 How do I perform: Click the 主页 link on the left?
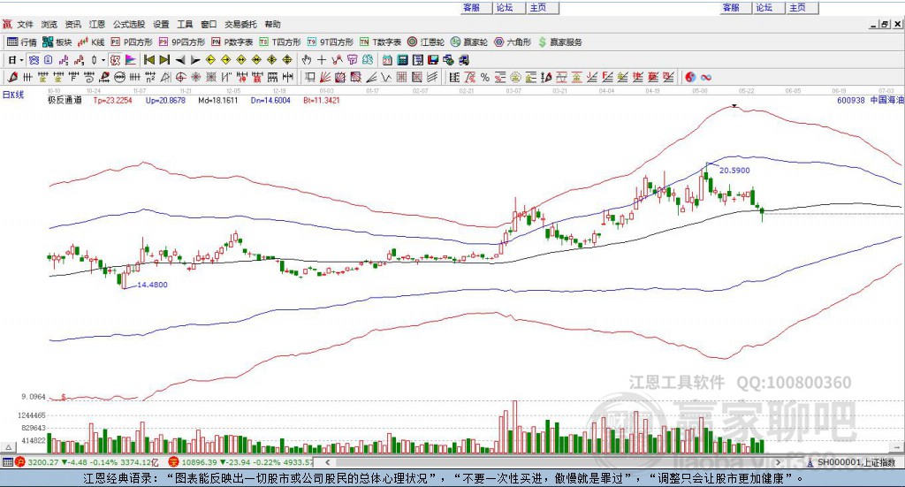tap(538, 7)
